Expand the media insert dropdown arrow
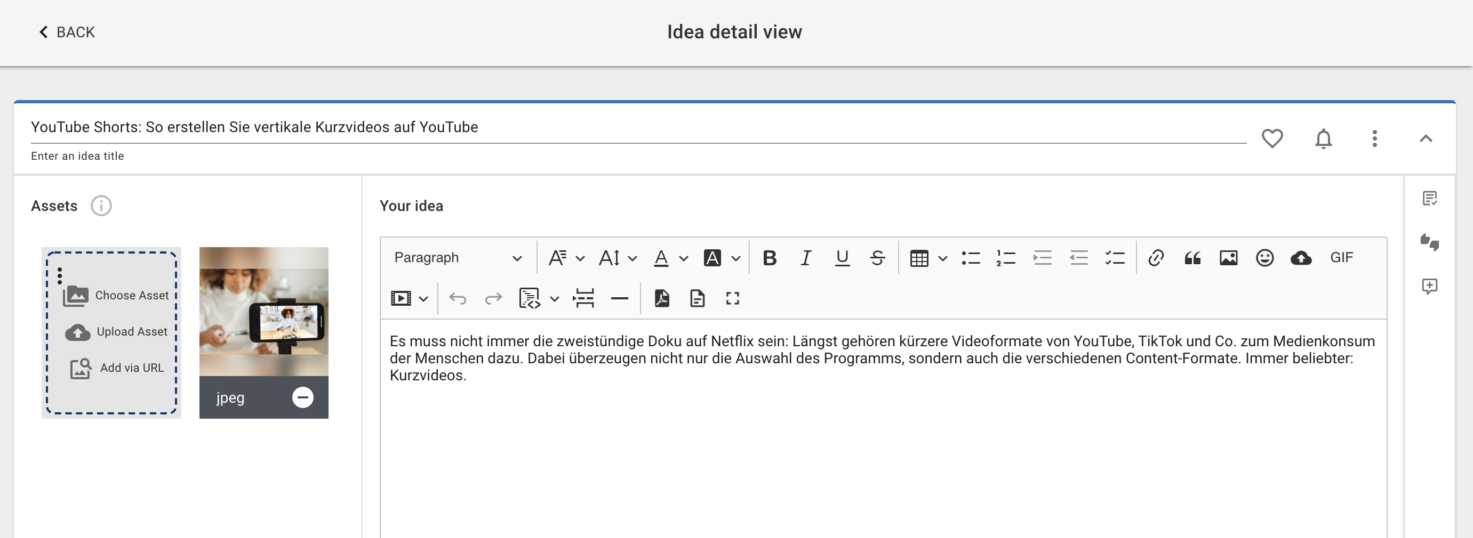 tap(423, 299)
